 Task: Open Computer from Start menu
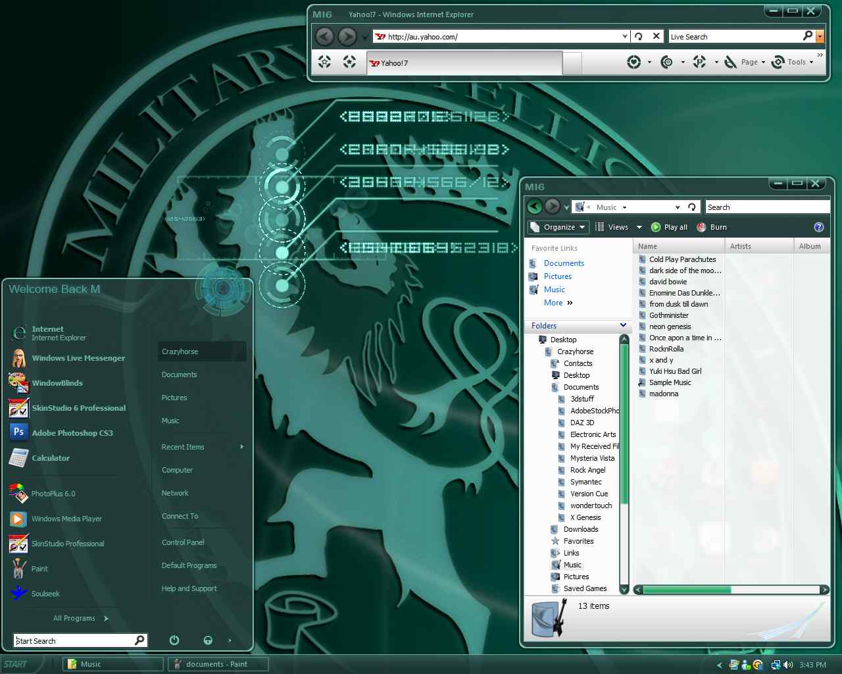tap(177, 470)
